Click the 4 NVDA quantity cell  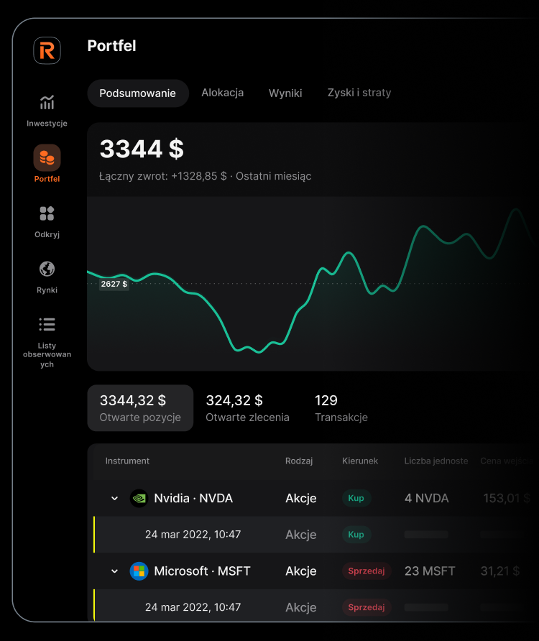click(427, 498)
